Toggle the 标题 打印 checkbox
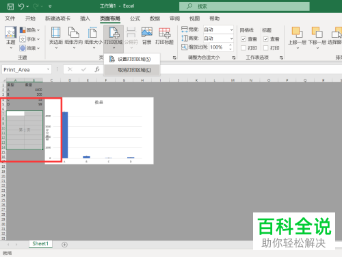342x257 pixels. (265, 48)
